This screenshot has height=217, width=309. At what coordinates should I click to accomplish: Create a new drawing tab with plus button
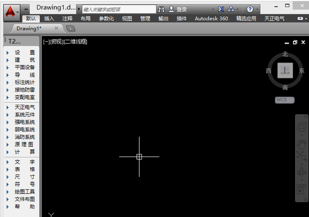[x=70, y=29]
